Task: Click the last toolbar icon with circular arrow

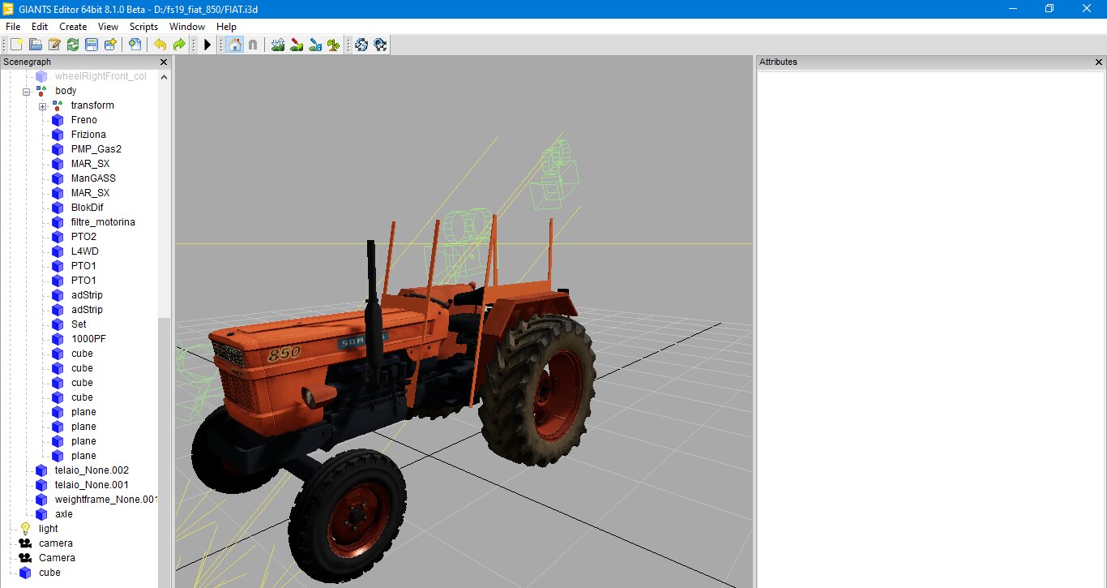Action: [380, 45]
